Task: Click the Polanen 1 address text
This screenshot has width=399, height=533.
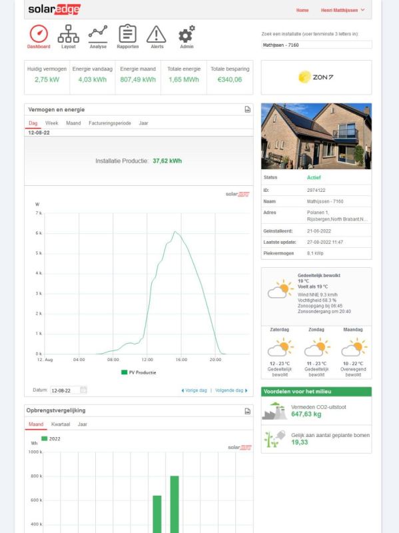Action: tap(318, 213)
